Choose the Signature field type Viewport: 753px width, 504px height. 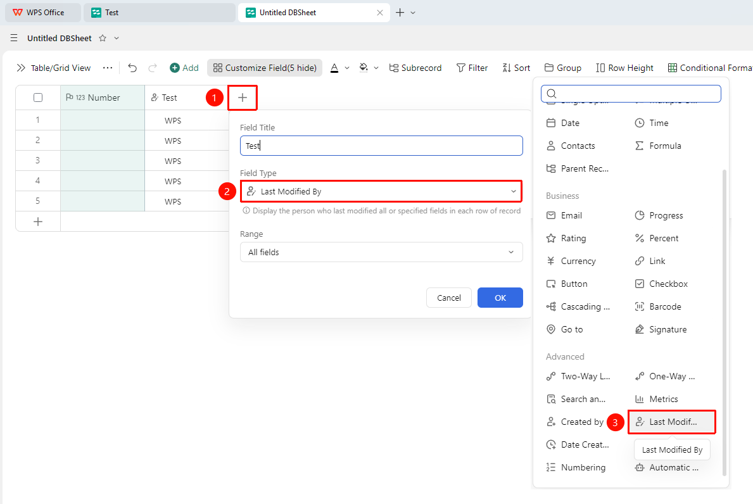point(661,329)
